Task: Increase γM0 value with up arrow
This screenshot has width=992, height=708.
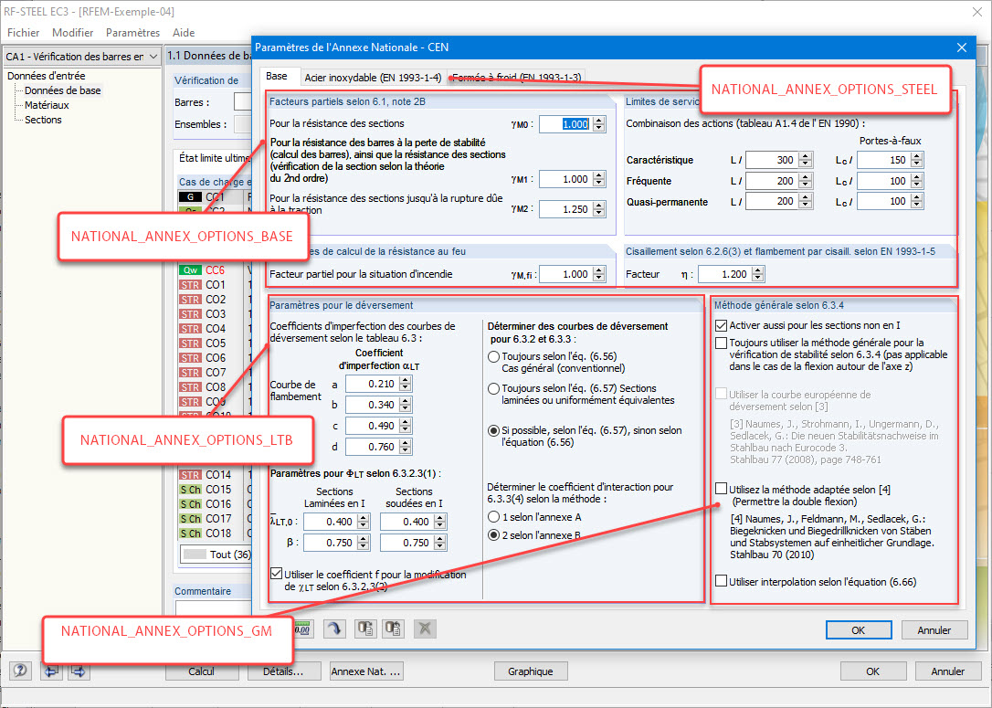Action: [x=598, y=121]
